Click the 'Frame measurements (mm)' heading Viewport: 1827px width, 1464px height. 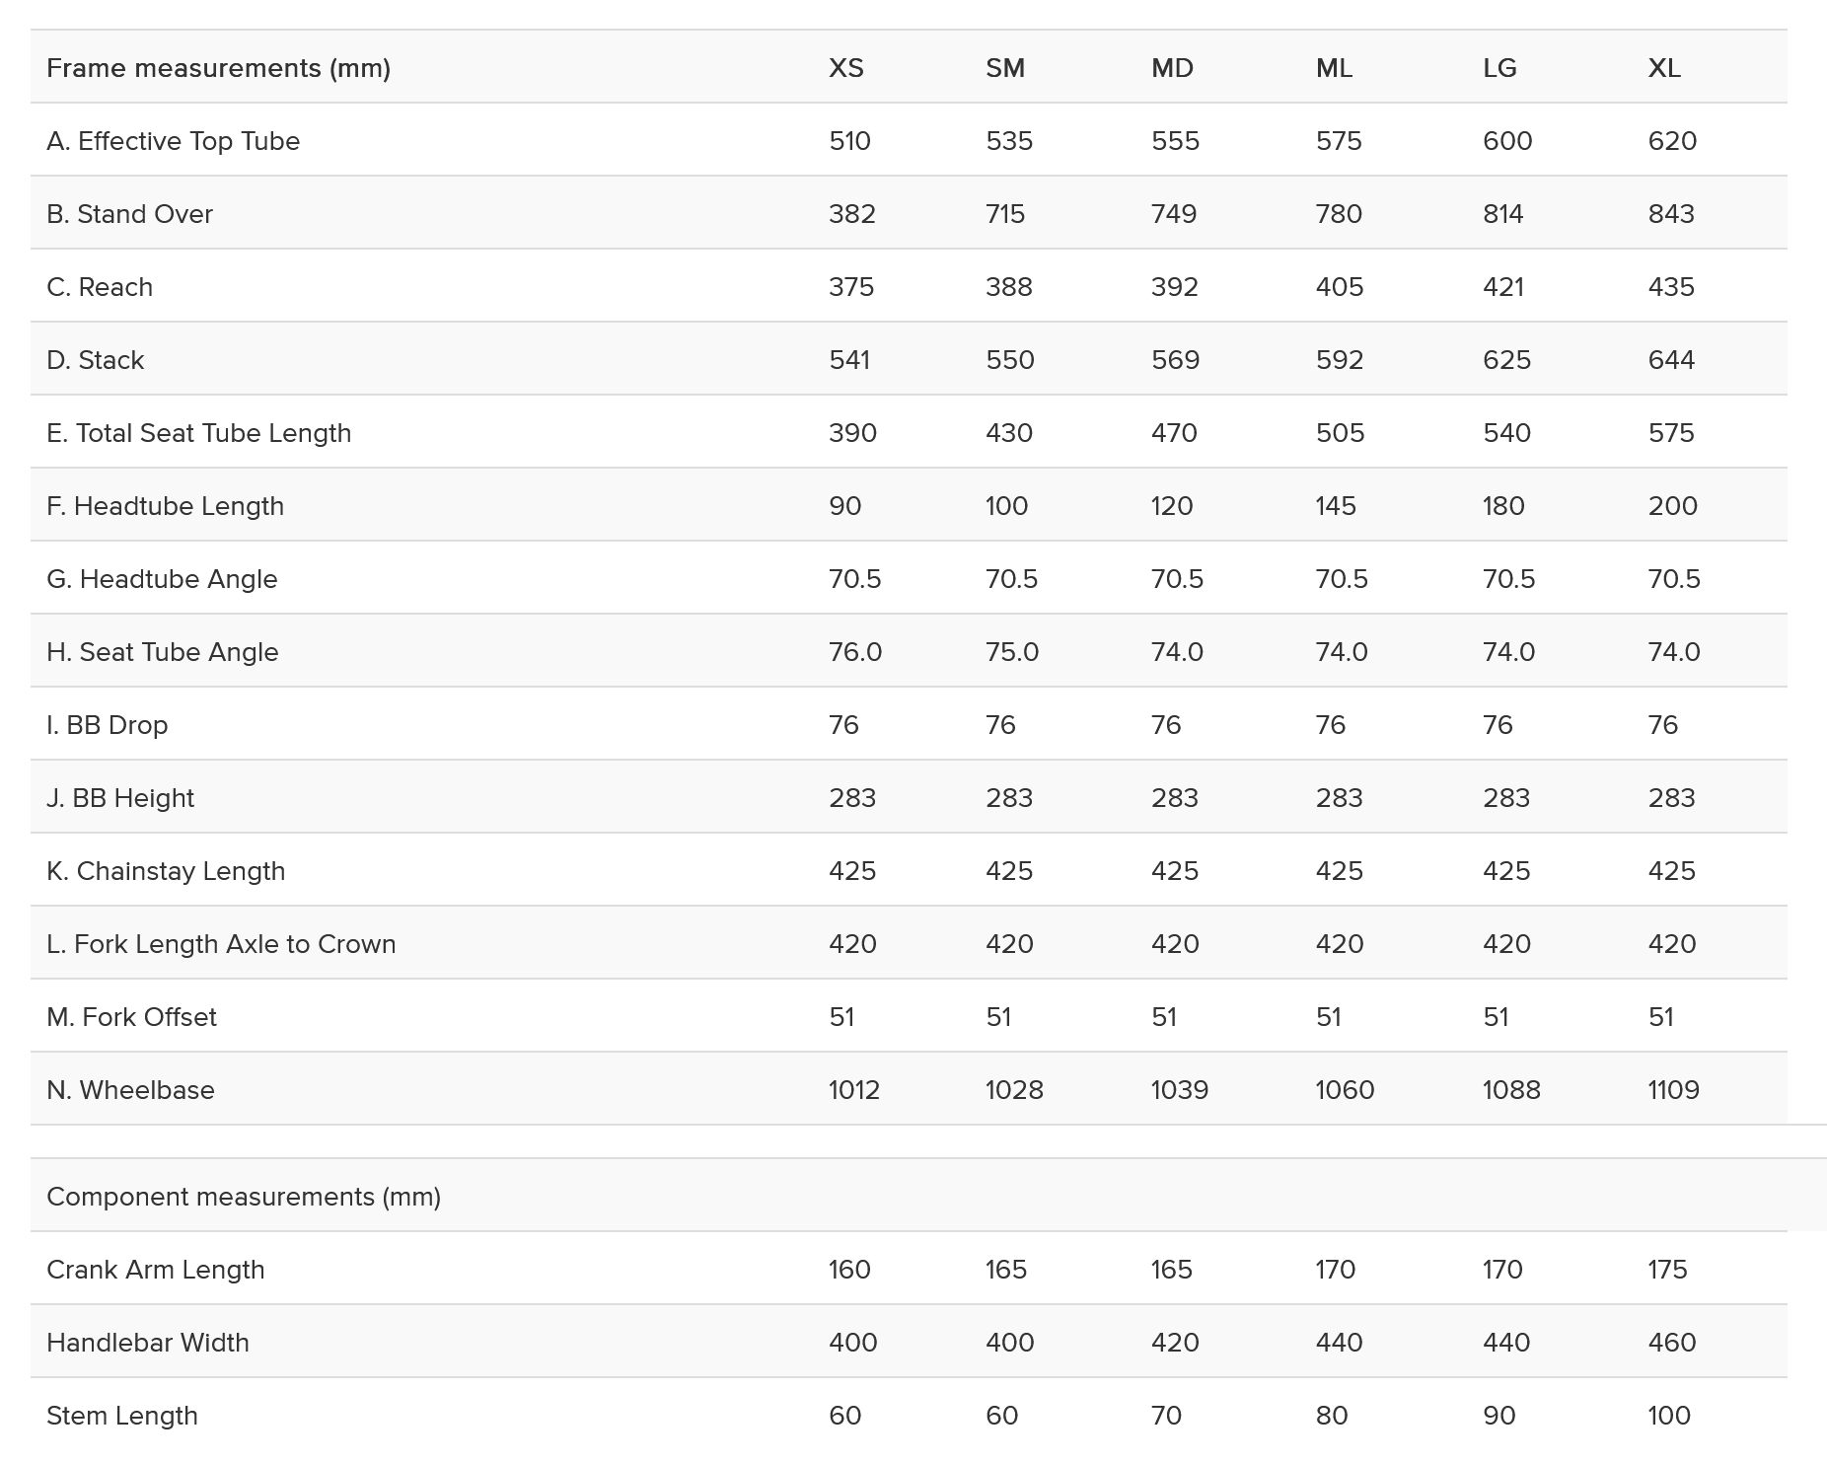(x=218, y=68)
